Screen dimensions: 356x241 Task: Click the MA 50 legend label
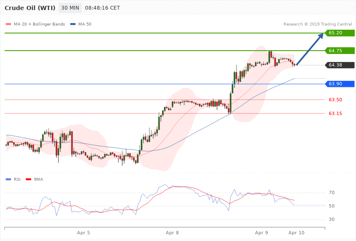(x=85, y=24)
